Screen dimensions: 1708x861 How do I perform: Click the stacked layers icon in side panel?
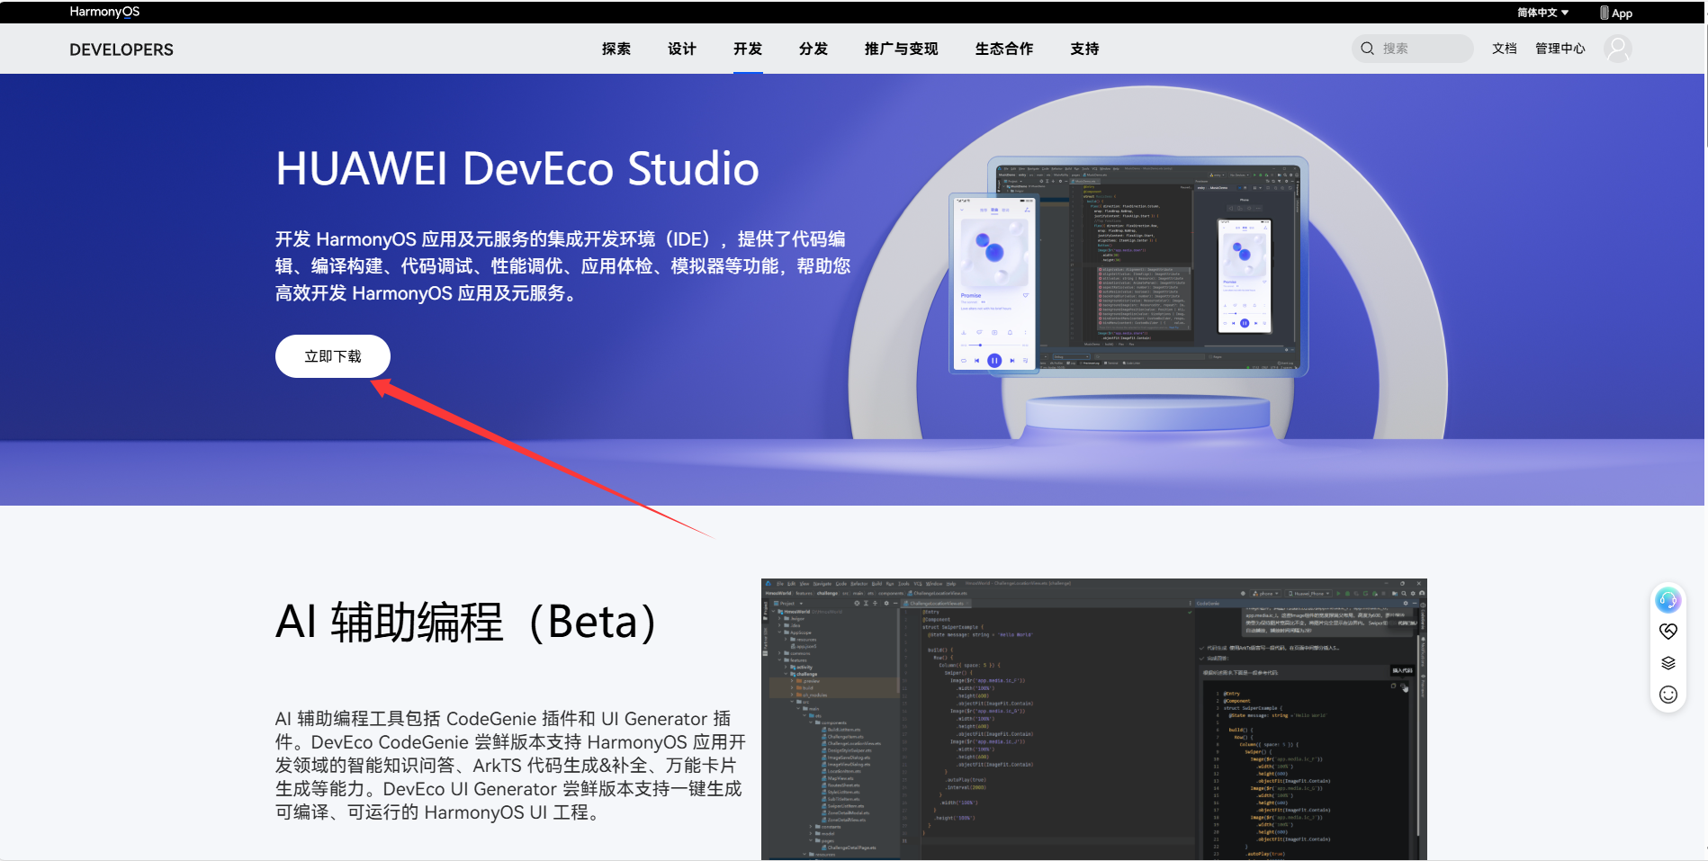click(x=1668, y=663)
